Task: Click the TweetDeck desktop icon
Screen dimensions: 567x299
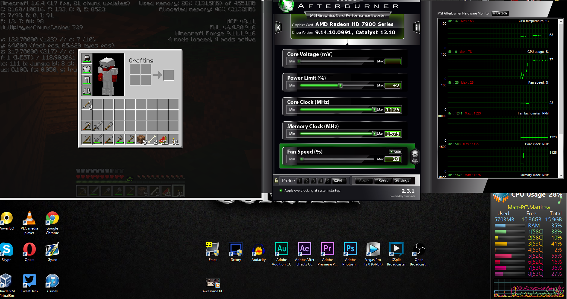Action: coord(29,284)
